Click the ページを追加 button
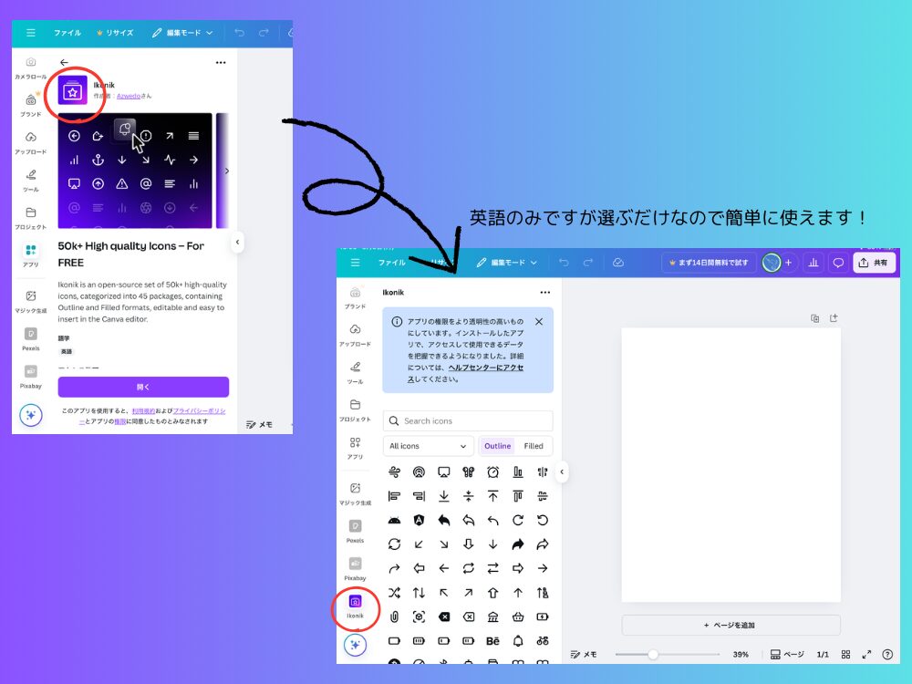Image resolution: width=912 pixels, height=684 pixels. tap(731, 626)
